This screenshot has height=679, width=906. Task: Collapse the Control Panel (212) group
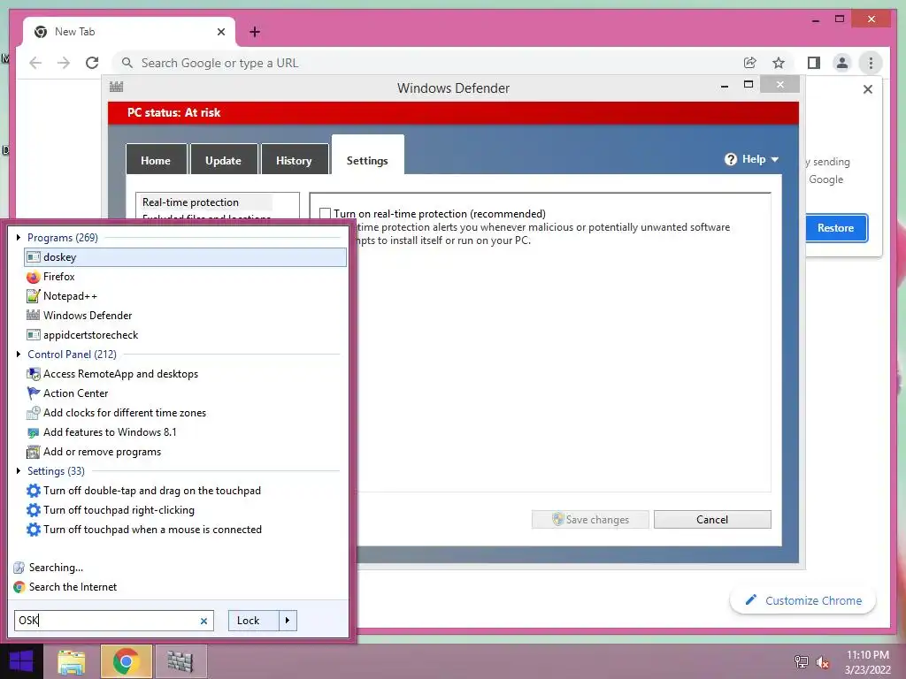pyautogui.click(x=19, y=355)
